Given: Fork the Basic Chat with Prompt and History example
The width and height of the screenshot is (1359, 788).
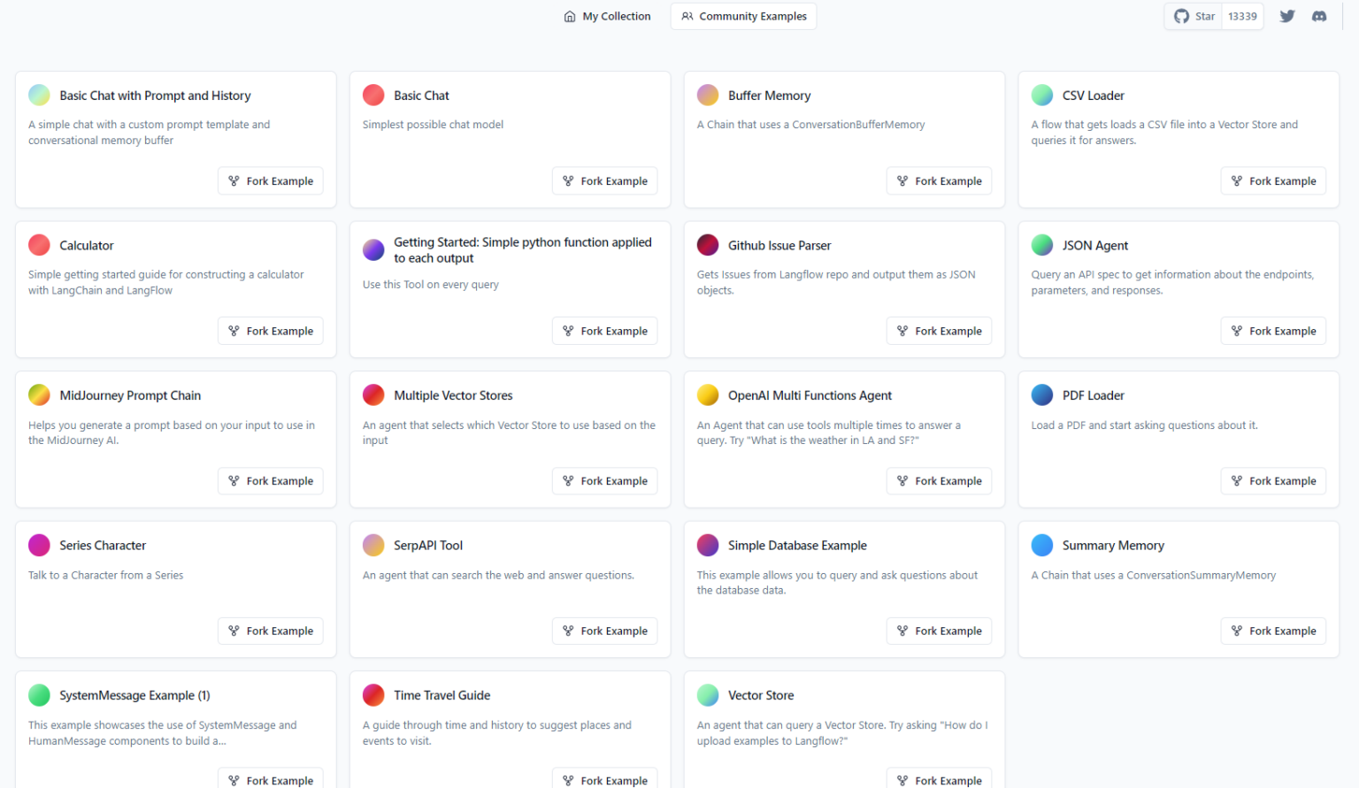Looking at the screenshot, I should coord(270,180).
